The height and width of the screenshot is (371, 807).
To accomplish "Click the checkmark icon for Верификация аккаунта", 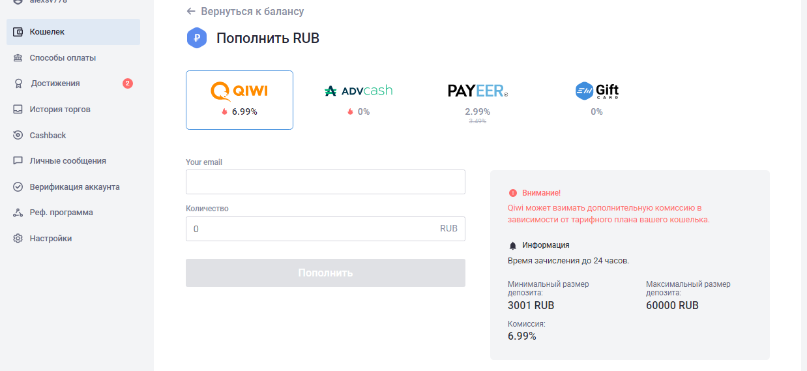I will tap(18, 187).
